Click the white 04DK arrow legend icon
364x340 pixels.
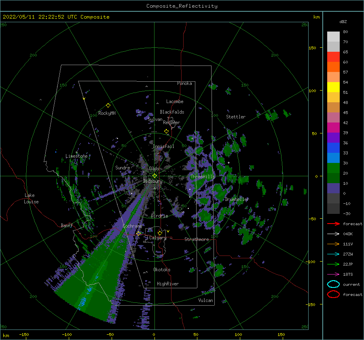coord(333,234)
